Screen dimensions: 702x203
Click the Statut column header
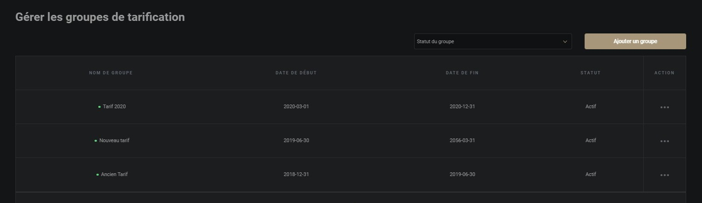[590, 73]
